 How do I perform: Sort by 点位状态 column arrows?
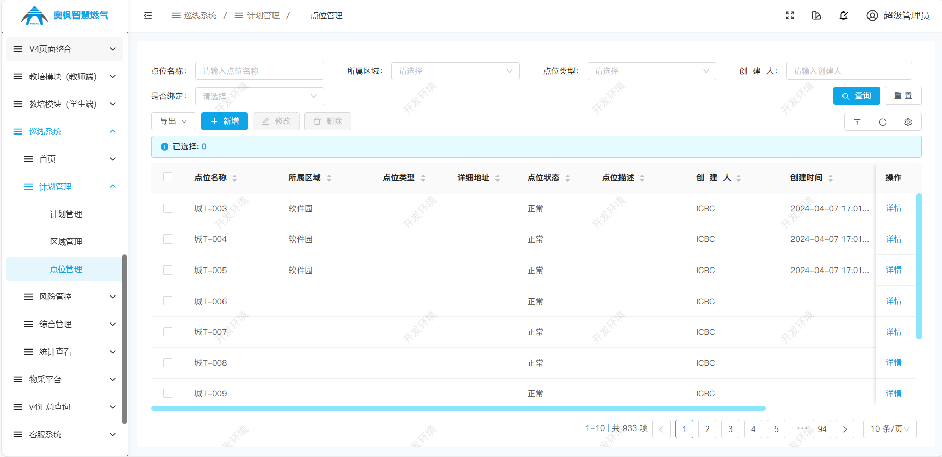click(568, 178)
